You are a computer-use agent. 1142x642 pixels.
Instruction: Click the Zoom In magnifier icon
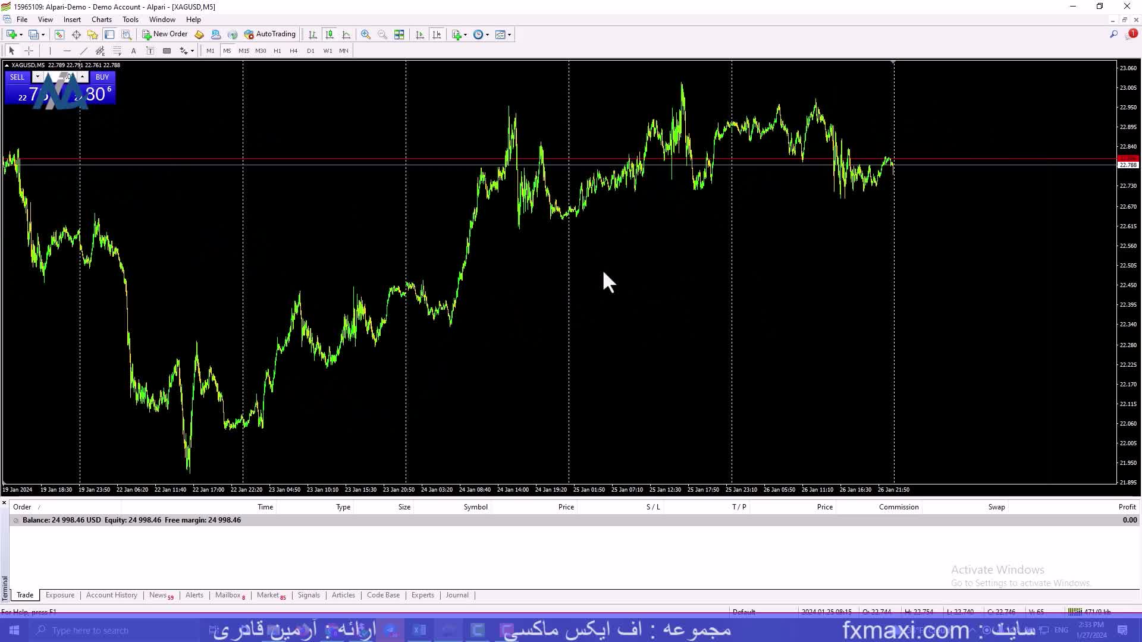[x=365, y=34]
